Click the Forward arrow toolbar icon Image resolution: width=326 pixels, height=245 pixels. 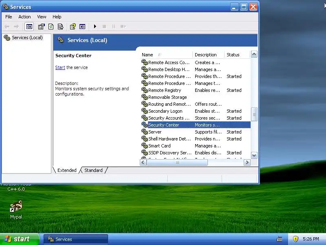(16, 27)
